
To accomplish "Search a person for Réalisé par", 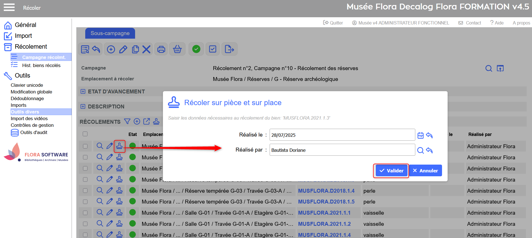I will (421, 150).
